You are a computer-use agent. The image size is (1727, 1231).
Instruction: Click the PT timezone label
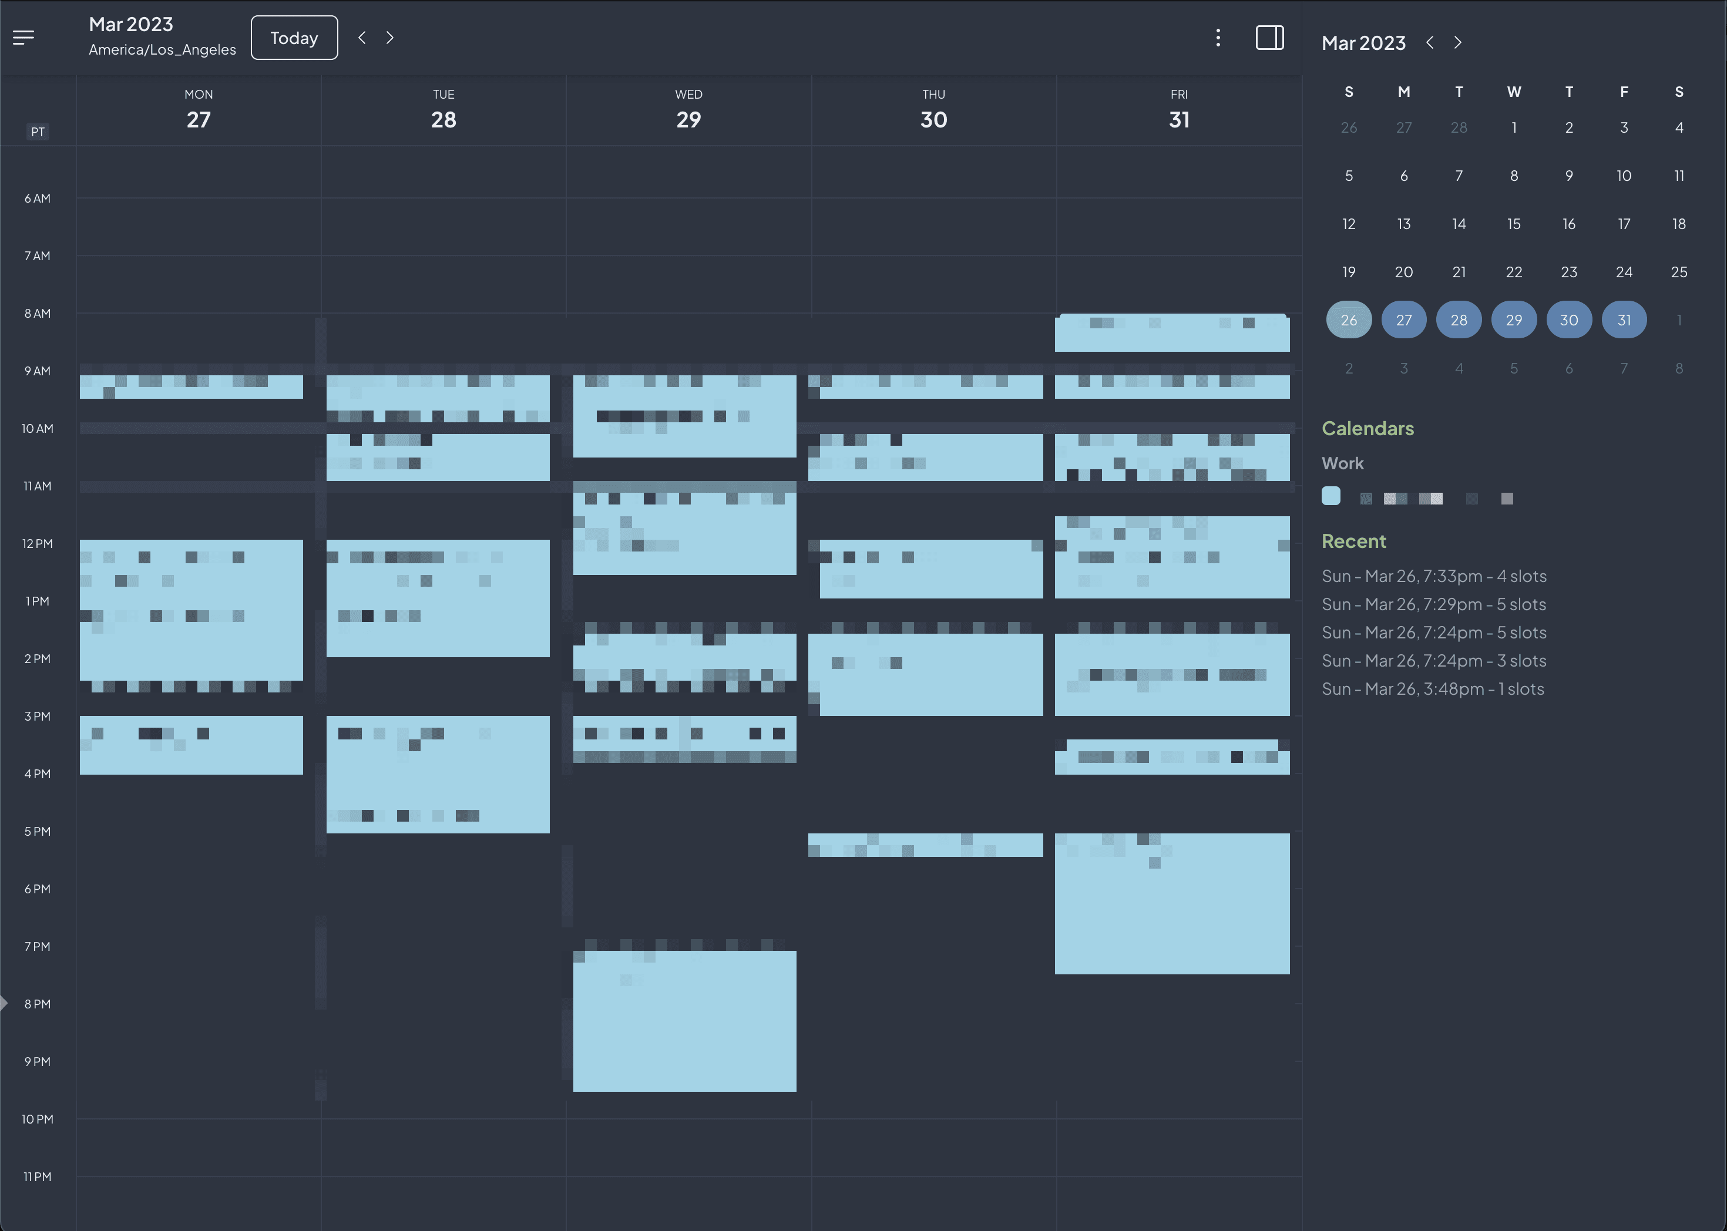pyautogui.click(x=37, y=132)
